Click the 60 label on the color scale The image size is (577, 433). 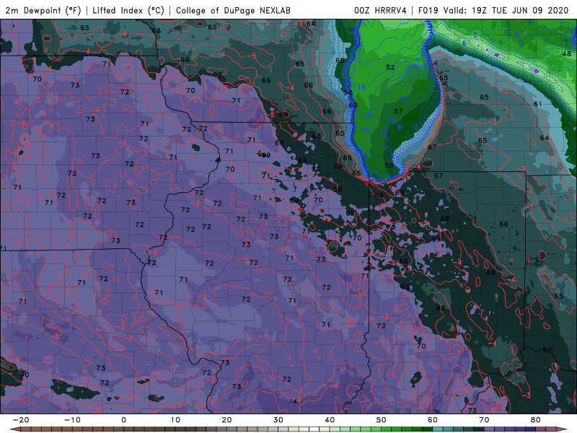tap(433, 420)
